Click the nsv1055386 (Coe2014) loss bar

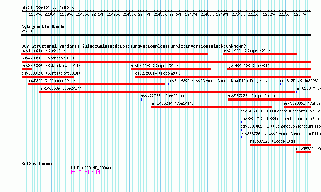114,54
